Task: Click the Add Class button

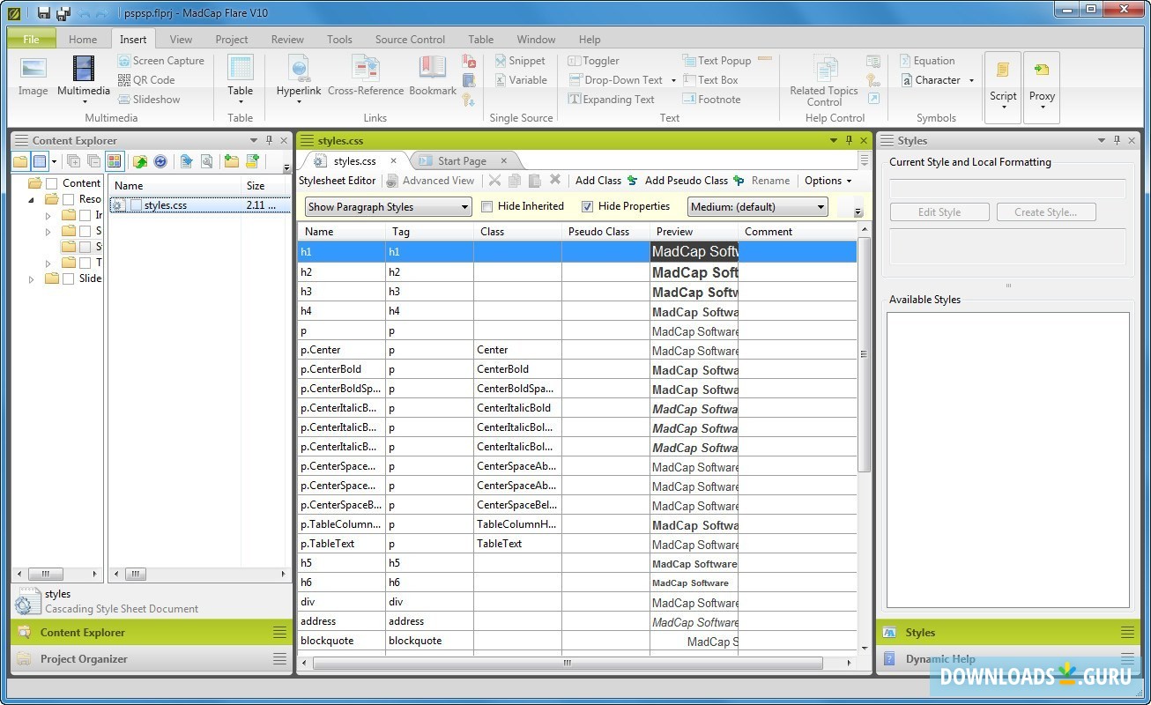Action: click(598, 181)
